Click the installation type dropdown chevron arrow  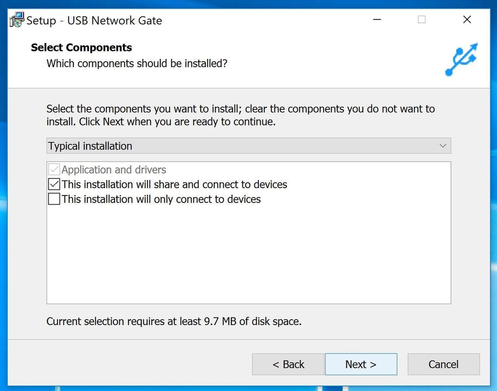click(443, 146)
